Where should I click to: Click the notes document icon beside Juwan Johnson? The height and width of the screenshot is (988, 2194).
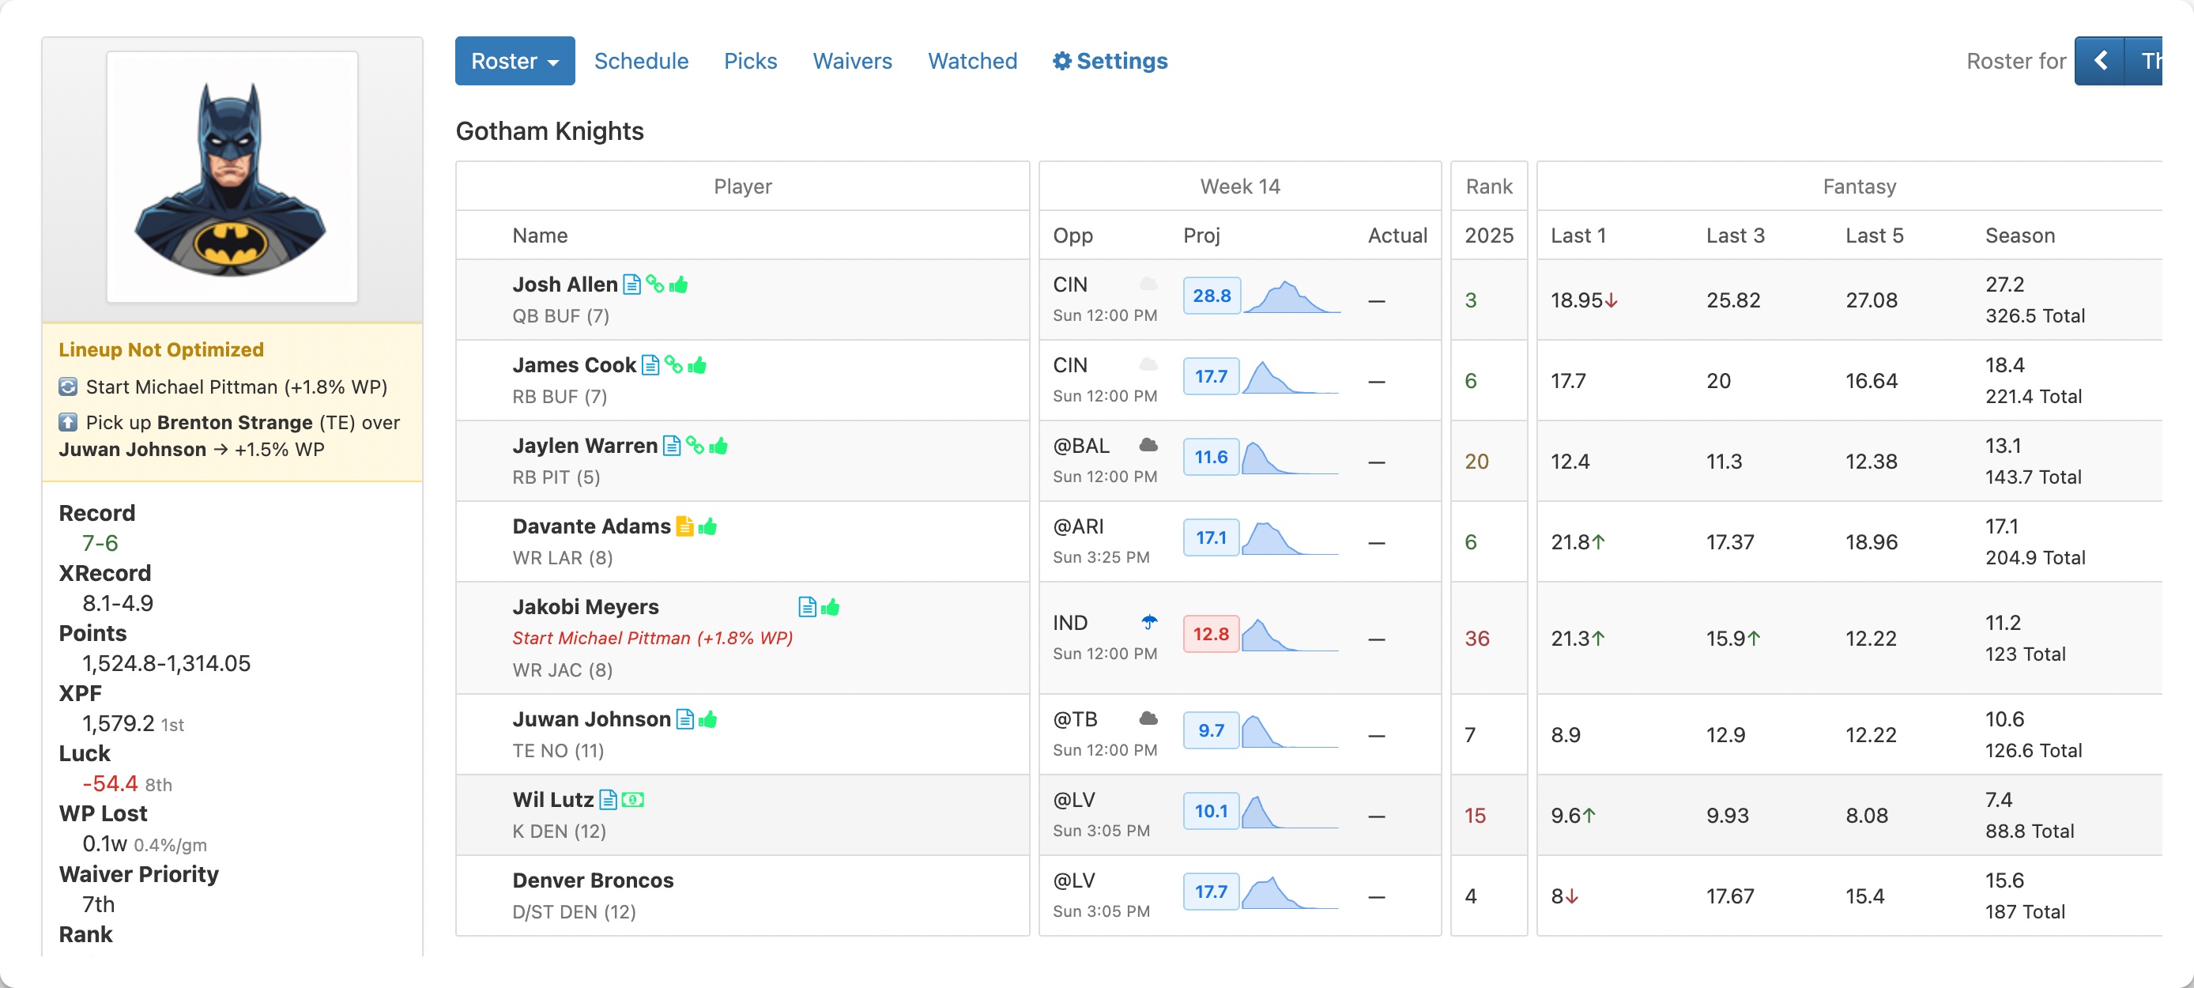pos(684,720)
